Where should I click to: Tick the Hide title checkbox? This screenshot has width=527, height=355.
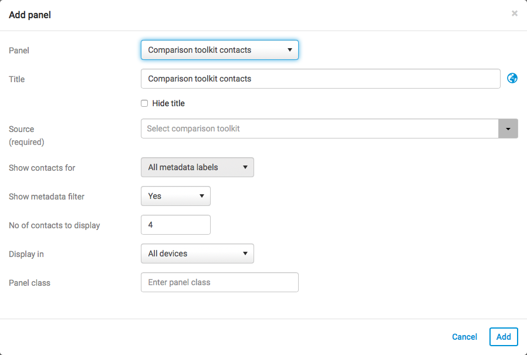(144, 103)
